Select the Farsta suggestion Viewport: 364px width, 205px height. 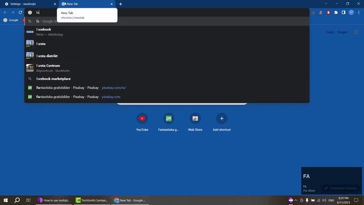[167, 44]
